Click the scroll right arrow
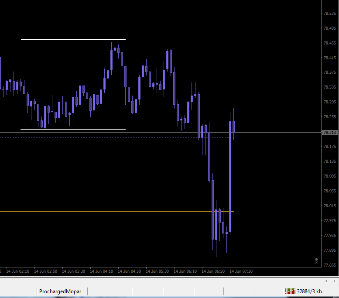Screen dimensions: 339x298 click(x=334, y=281)
